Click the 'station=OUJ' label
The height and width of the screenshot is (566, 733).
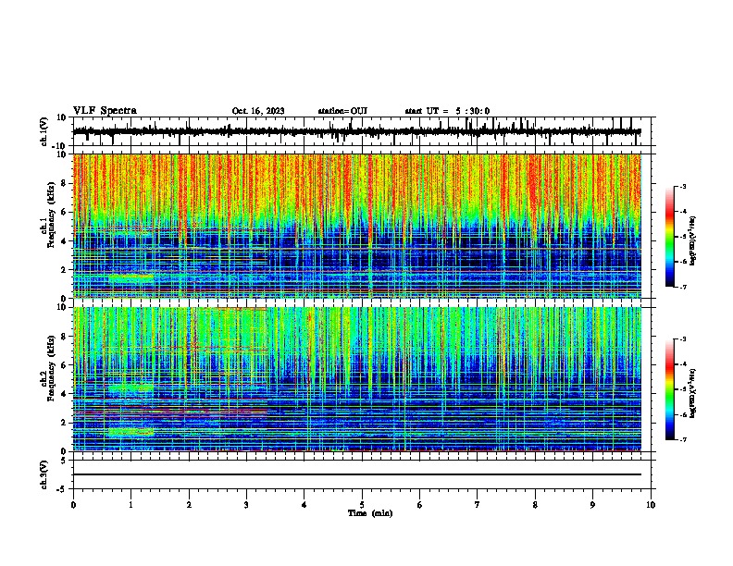[x=342, y=111]
